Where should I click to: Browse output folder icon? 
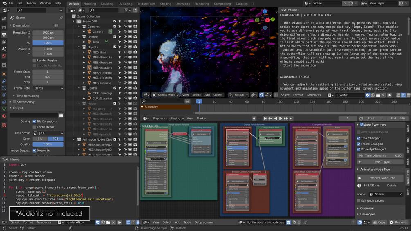pyautogui.click(x=61, y=115)
